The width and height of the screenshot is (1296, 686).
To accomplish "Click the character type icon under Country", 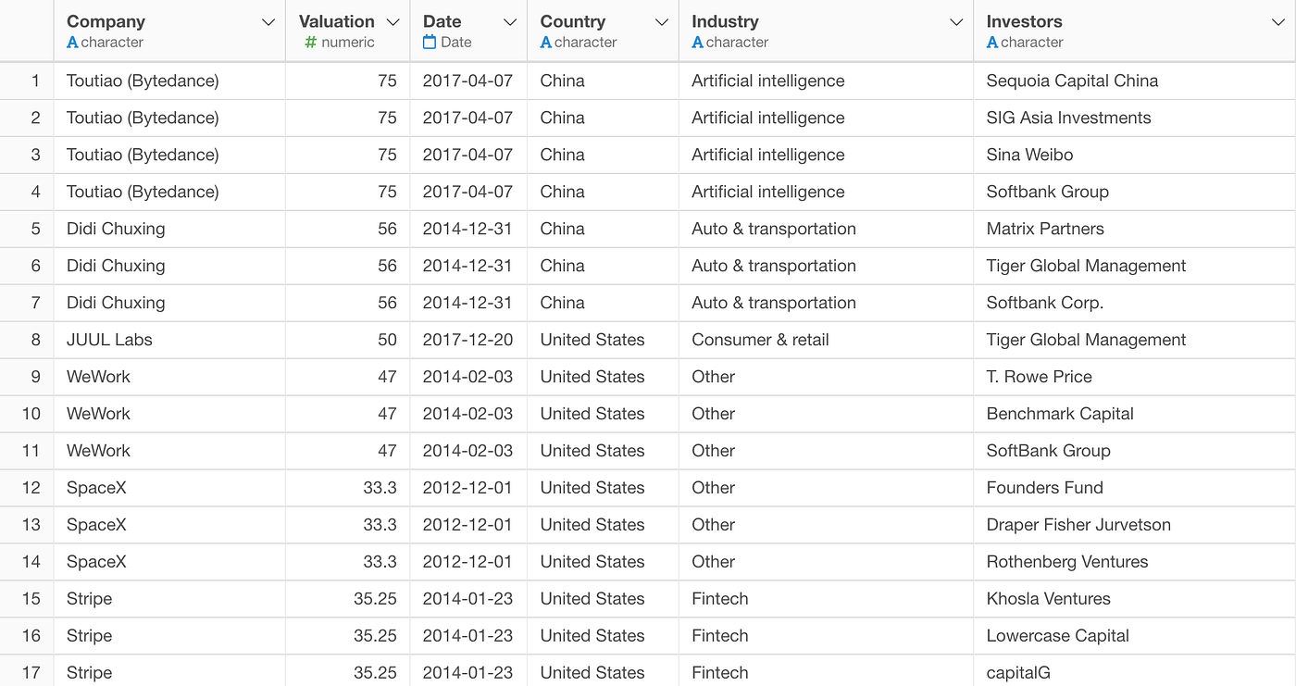I will 546,42.
